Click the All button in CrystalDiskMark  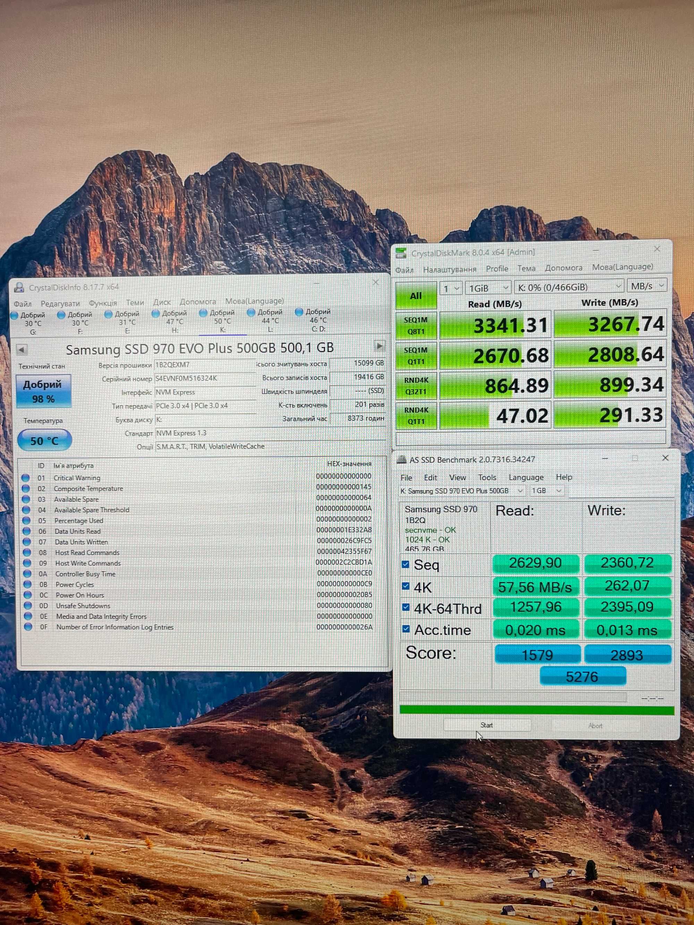416,296
